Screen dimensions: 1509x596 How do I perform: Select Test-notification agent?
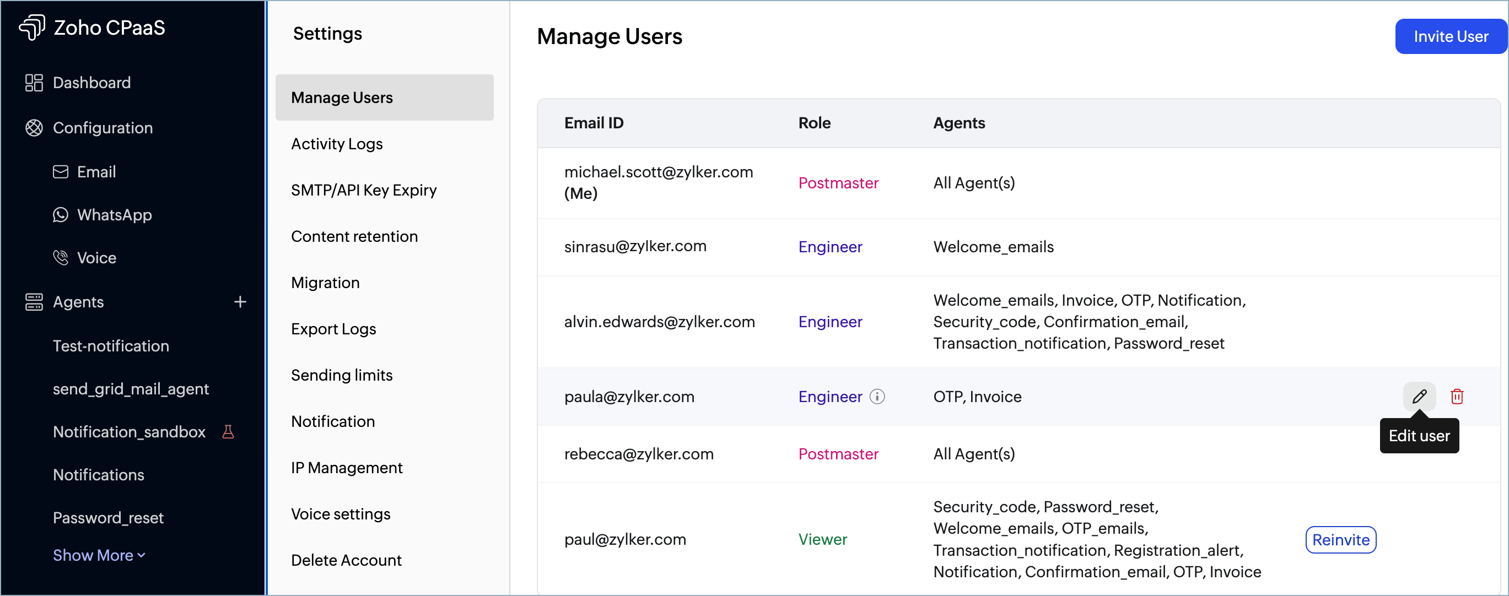(111, 345)
